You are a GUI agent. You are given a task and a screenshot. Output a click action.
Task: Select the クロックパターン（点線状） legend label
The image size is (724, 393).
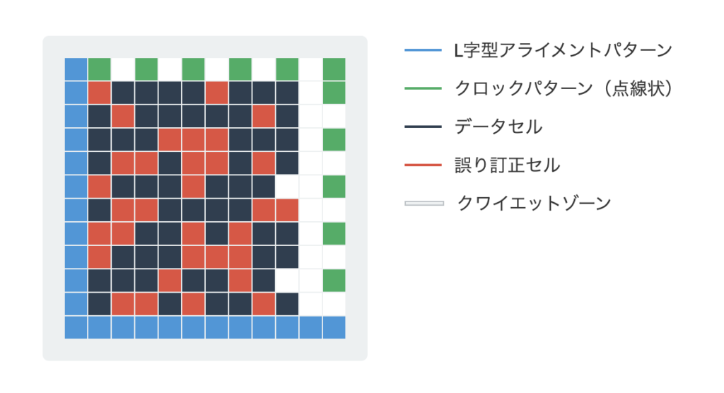tap(564, 89)
